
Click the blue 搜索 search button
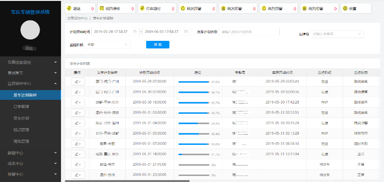coord(158,45)
